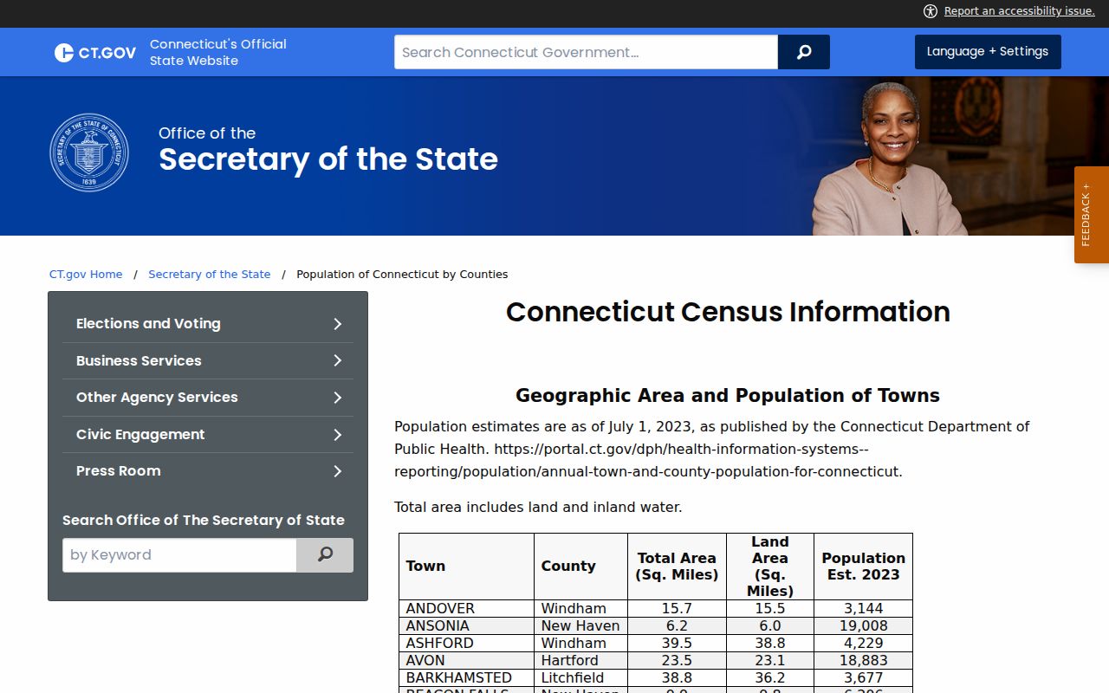
Task: Expand the Other Agency Services chevron
Action: coord(338,398)
